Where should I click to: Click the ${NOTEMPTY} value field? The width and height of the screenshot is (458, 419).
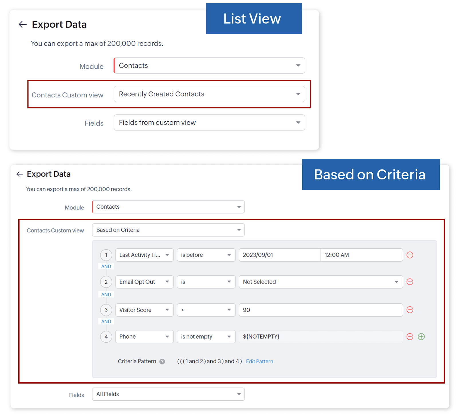pyautogui.click(x=321, y=337)
